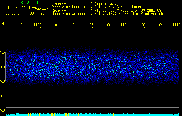Select the location Shibukawa, Gunma, Japan
This screenshot has width=182, height=116.
click(x=117, y=7)
